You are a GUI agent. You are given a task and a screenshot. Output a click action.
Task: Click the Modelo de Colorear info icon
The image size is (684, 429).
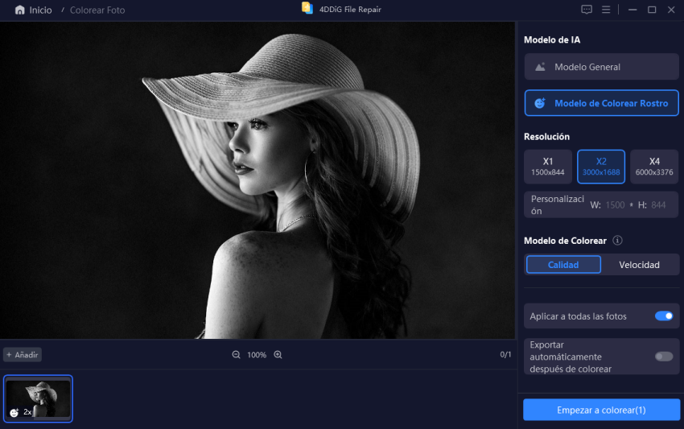617,241
